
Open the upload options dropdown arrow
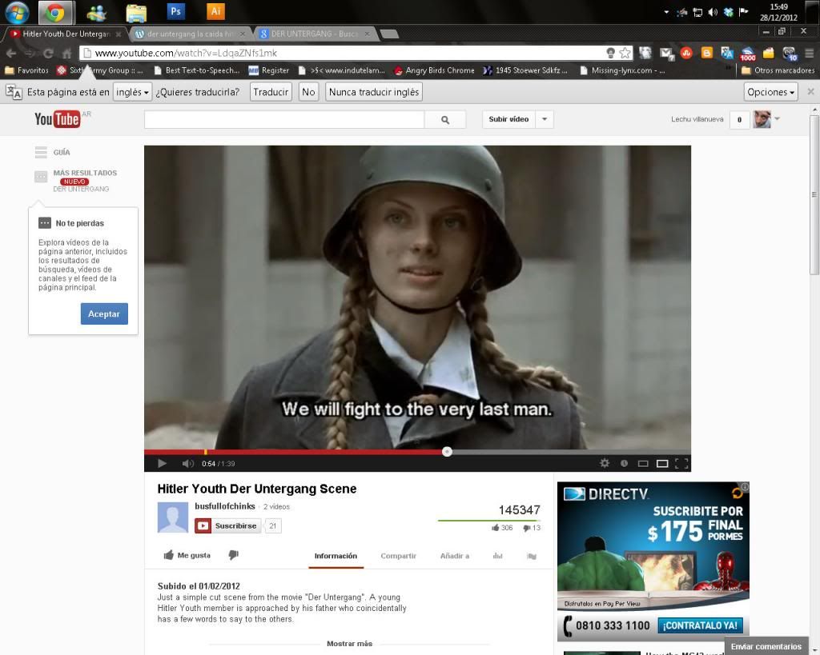[x=545, y=119]
